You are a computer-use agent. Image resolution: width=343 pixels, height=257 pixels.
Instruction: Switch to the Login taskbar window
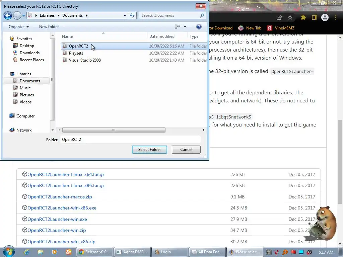tap(170, 252)
